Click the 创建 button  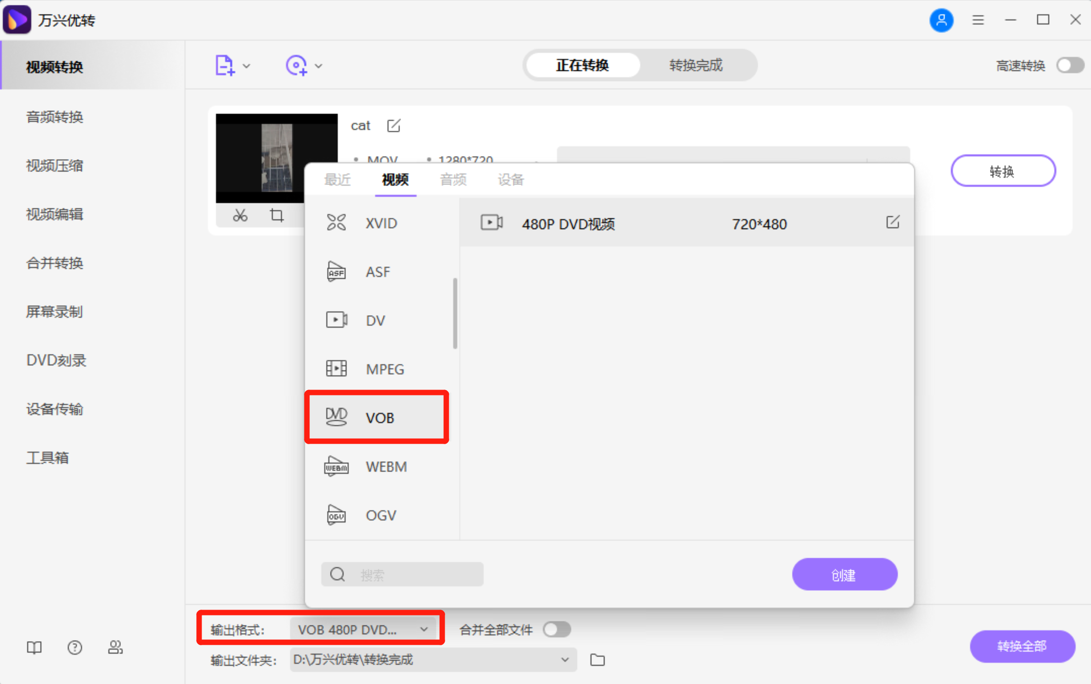[844, 574]
